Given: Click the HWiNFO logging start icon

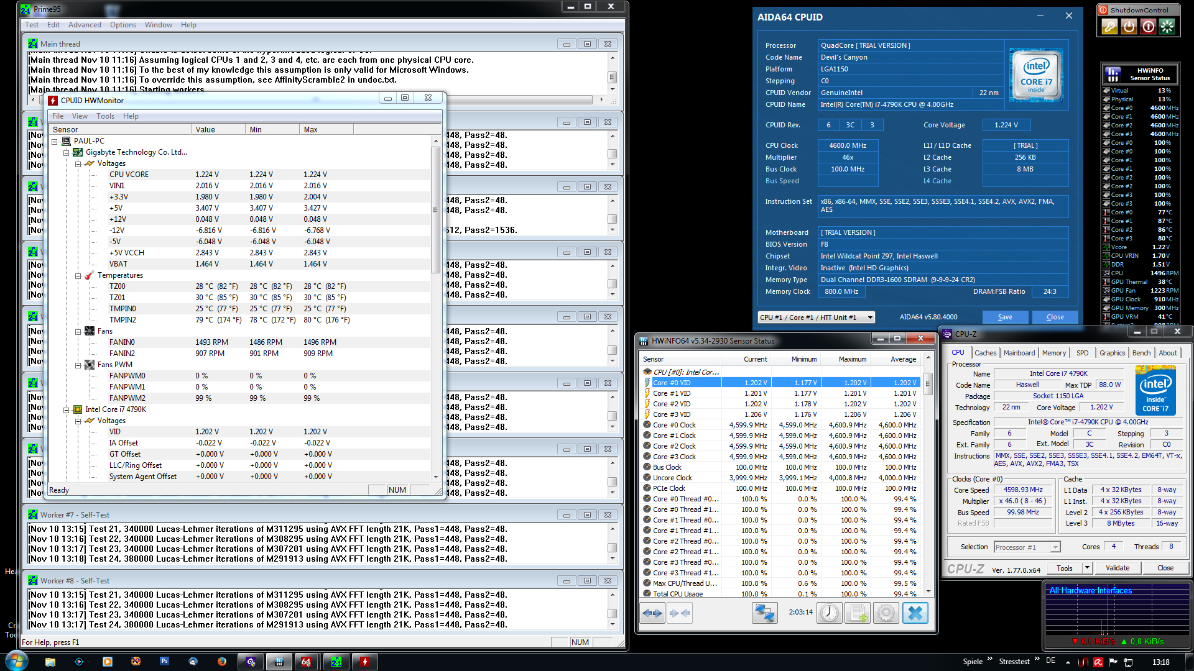Looking at the screenshot, I should [858, 613].
